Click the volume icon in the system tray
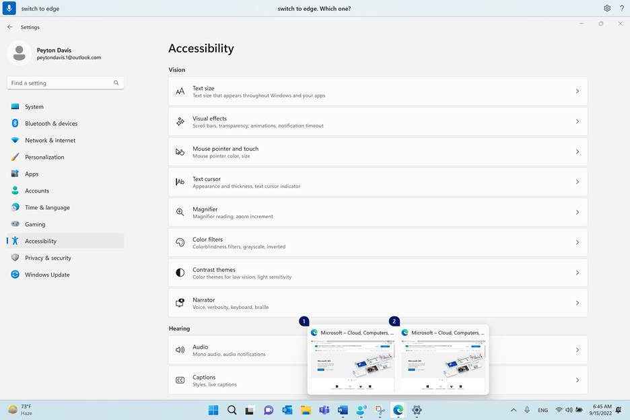Viewport: 630px width, 420px height. point(569,410)
